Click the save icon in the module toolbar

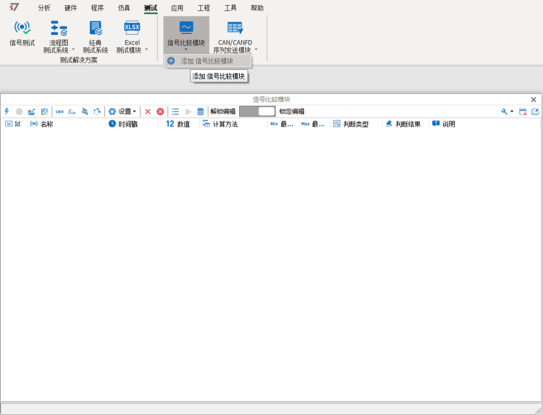click(44, 111)
